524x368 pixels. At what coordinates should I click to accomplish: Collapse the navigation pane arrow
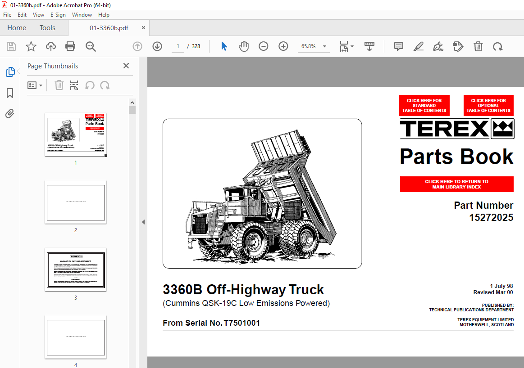(143, 222)
